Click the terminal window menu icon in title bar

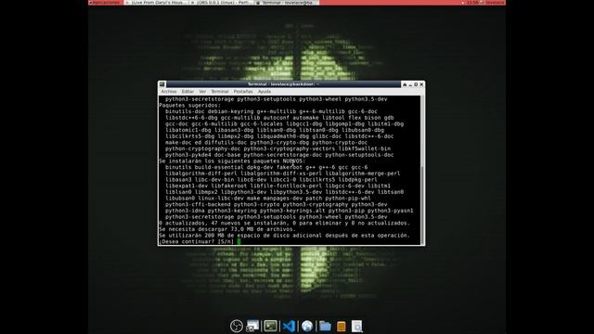(x=162, y=84)
